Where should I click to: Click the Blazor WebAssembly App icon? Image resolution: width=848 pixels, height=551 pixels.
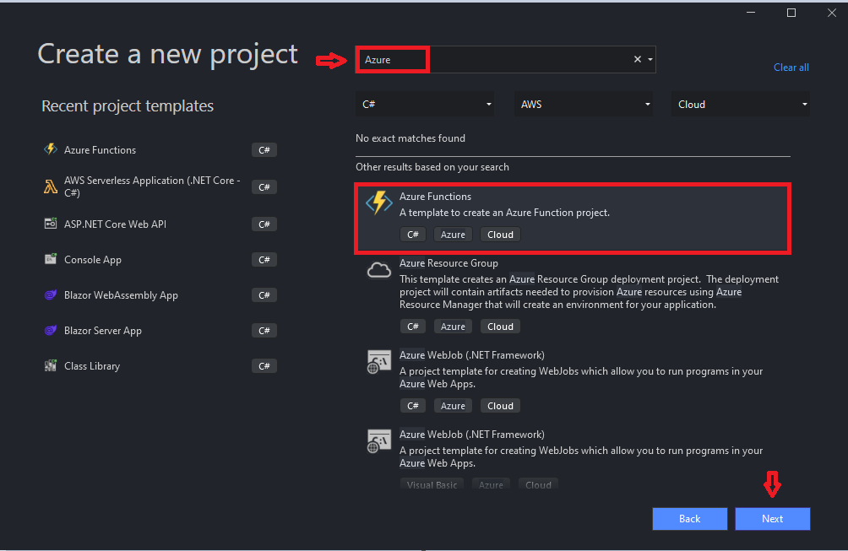point(50,294)
